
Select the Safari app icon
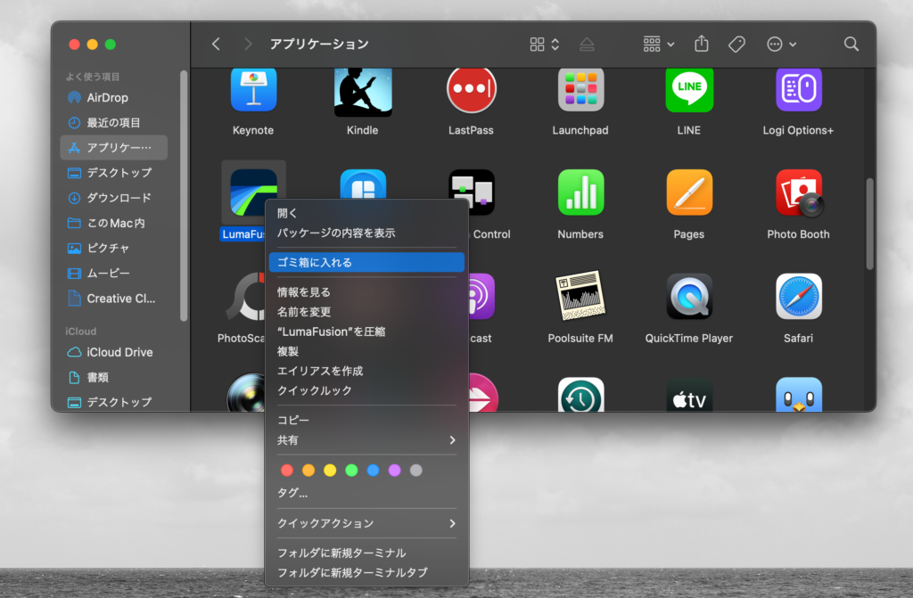point(798,297)
